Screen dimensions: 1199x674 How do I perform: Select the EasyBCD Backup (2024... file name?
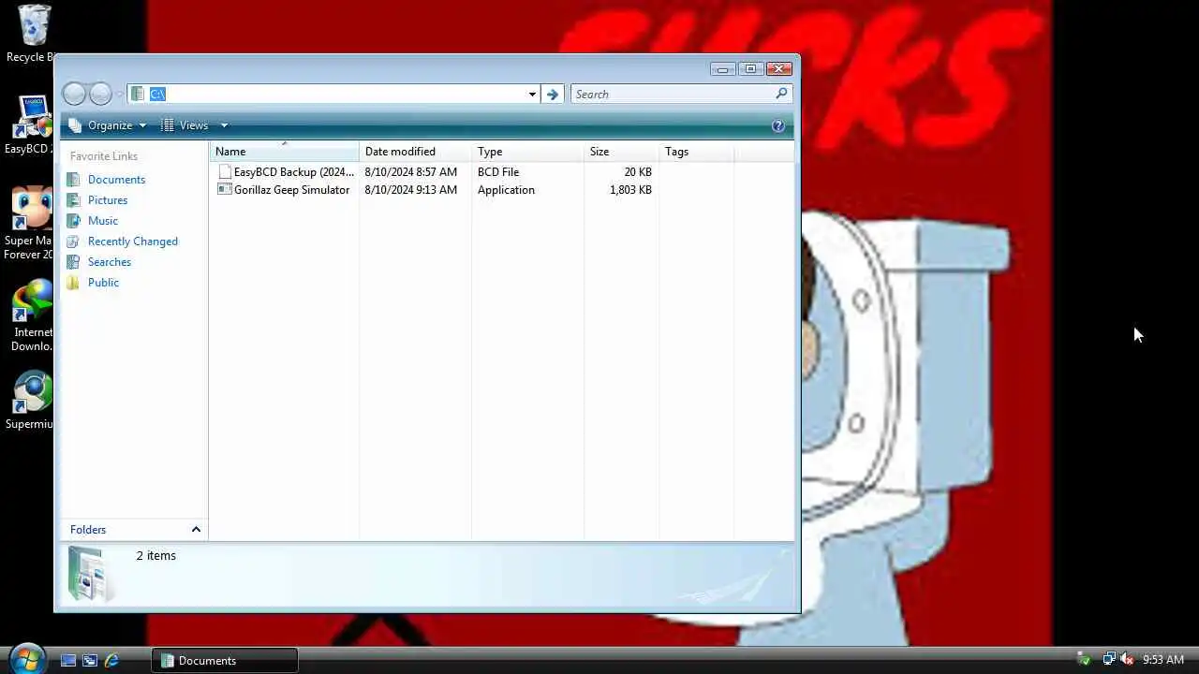294,171
